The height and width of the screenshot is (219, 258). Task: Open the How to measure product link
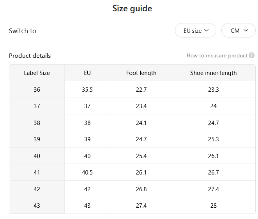click(217, 55)
